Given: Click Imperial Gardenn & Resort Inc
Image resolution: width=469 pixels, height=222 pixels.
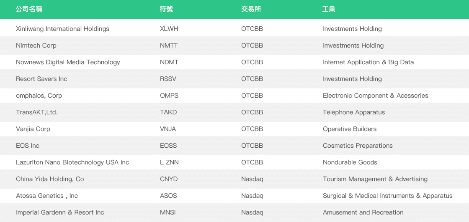Looking at the screenshot, I should tap(60, 212).
